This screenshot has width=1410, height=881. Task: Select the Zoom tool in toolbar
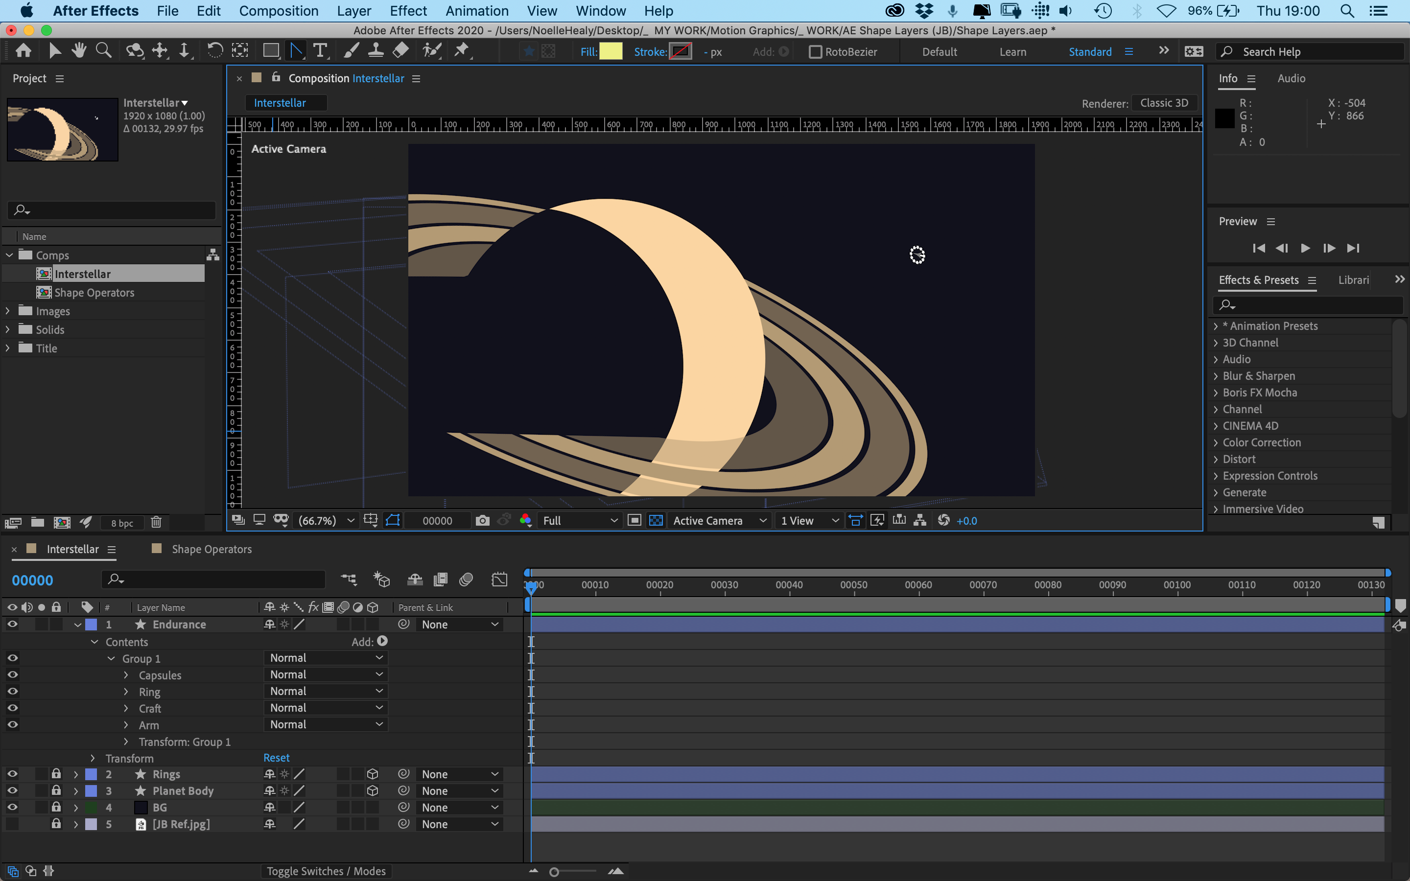point(104,51)
